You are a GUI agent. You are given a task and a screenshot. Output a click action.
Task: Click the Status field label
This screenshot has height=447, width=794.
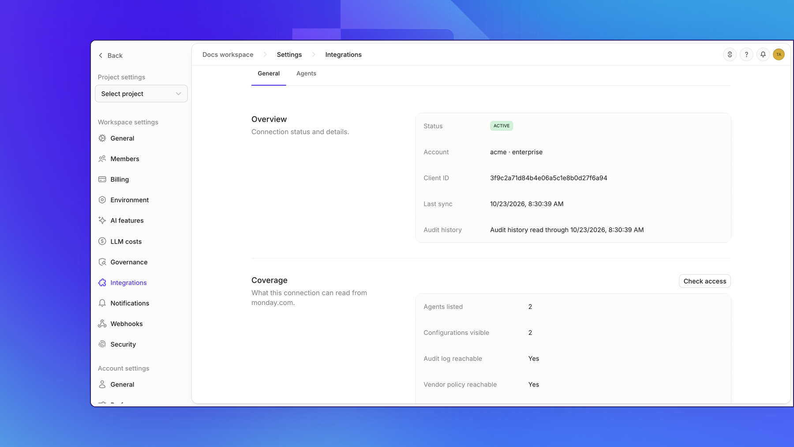pyautogui.click(x=433, y=126)
